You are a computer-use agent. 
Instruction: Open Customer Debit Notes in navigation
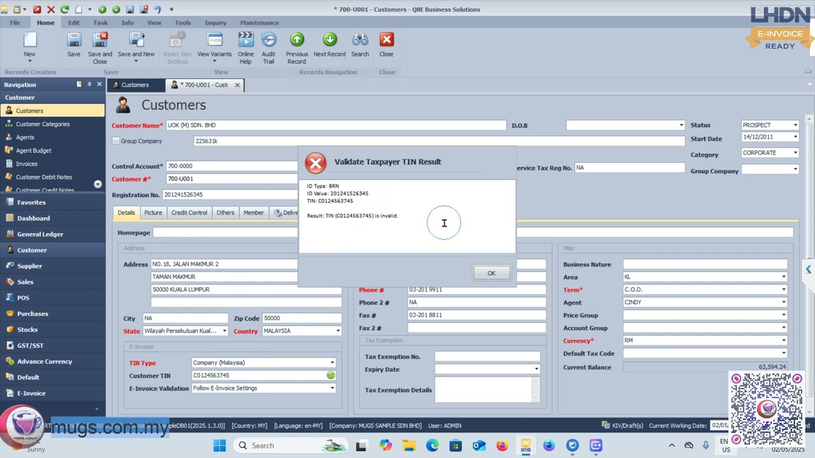44,177
